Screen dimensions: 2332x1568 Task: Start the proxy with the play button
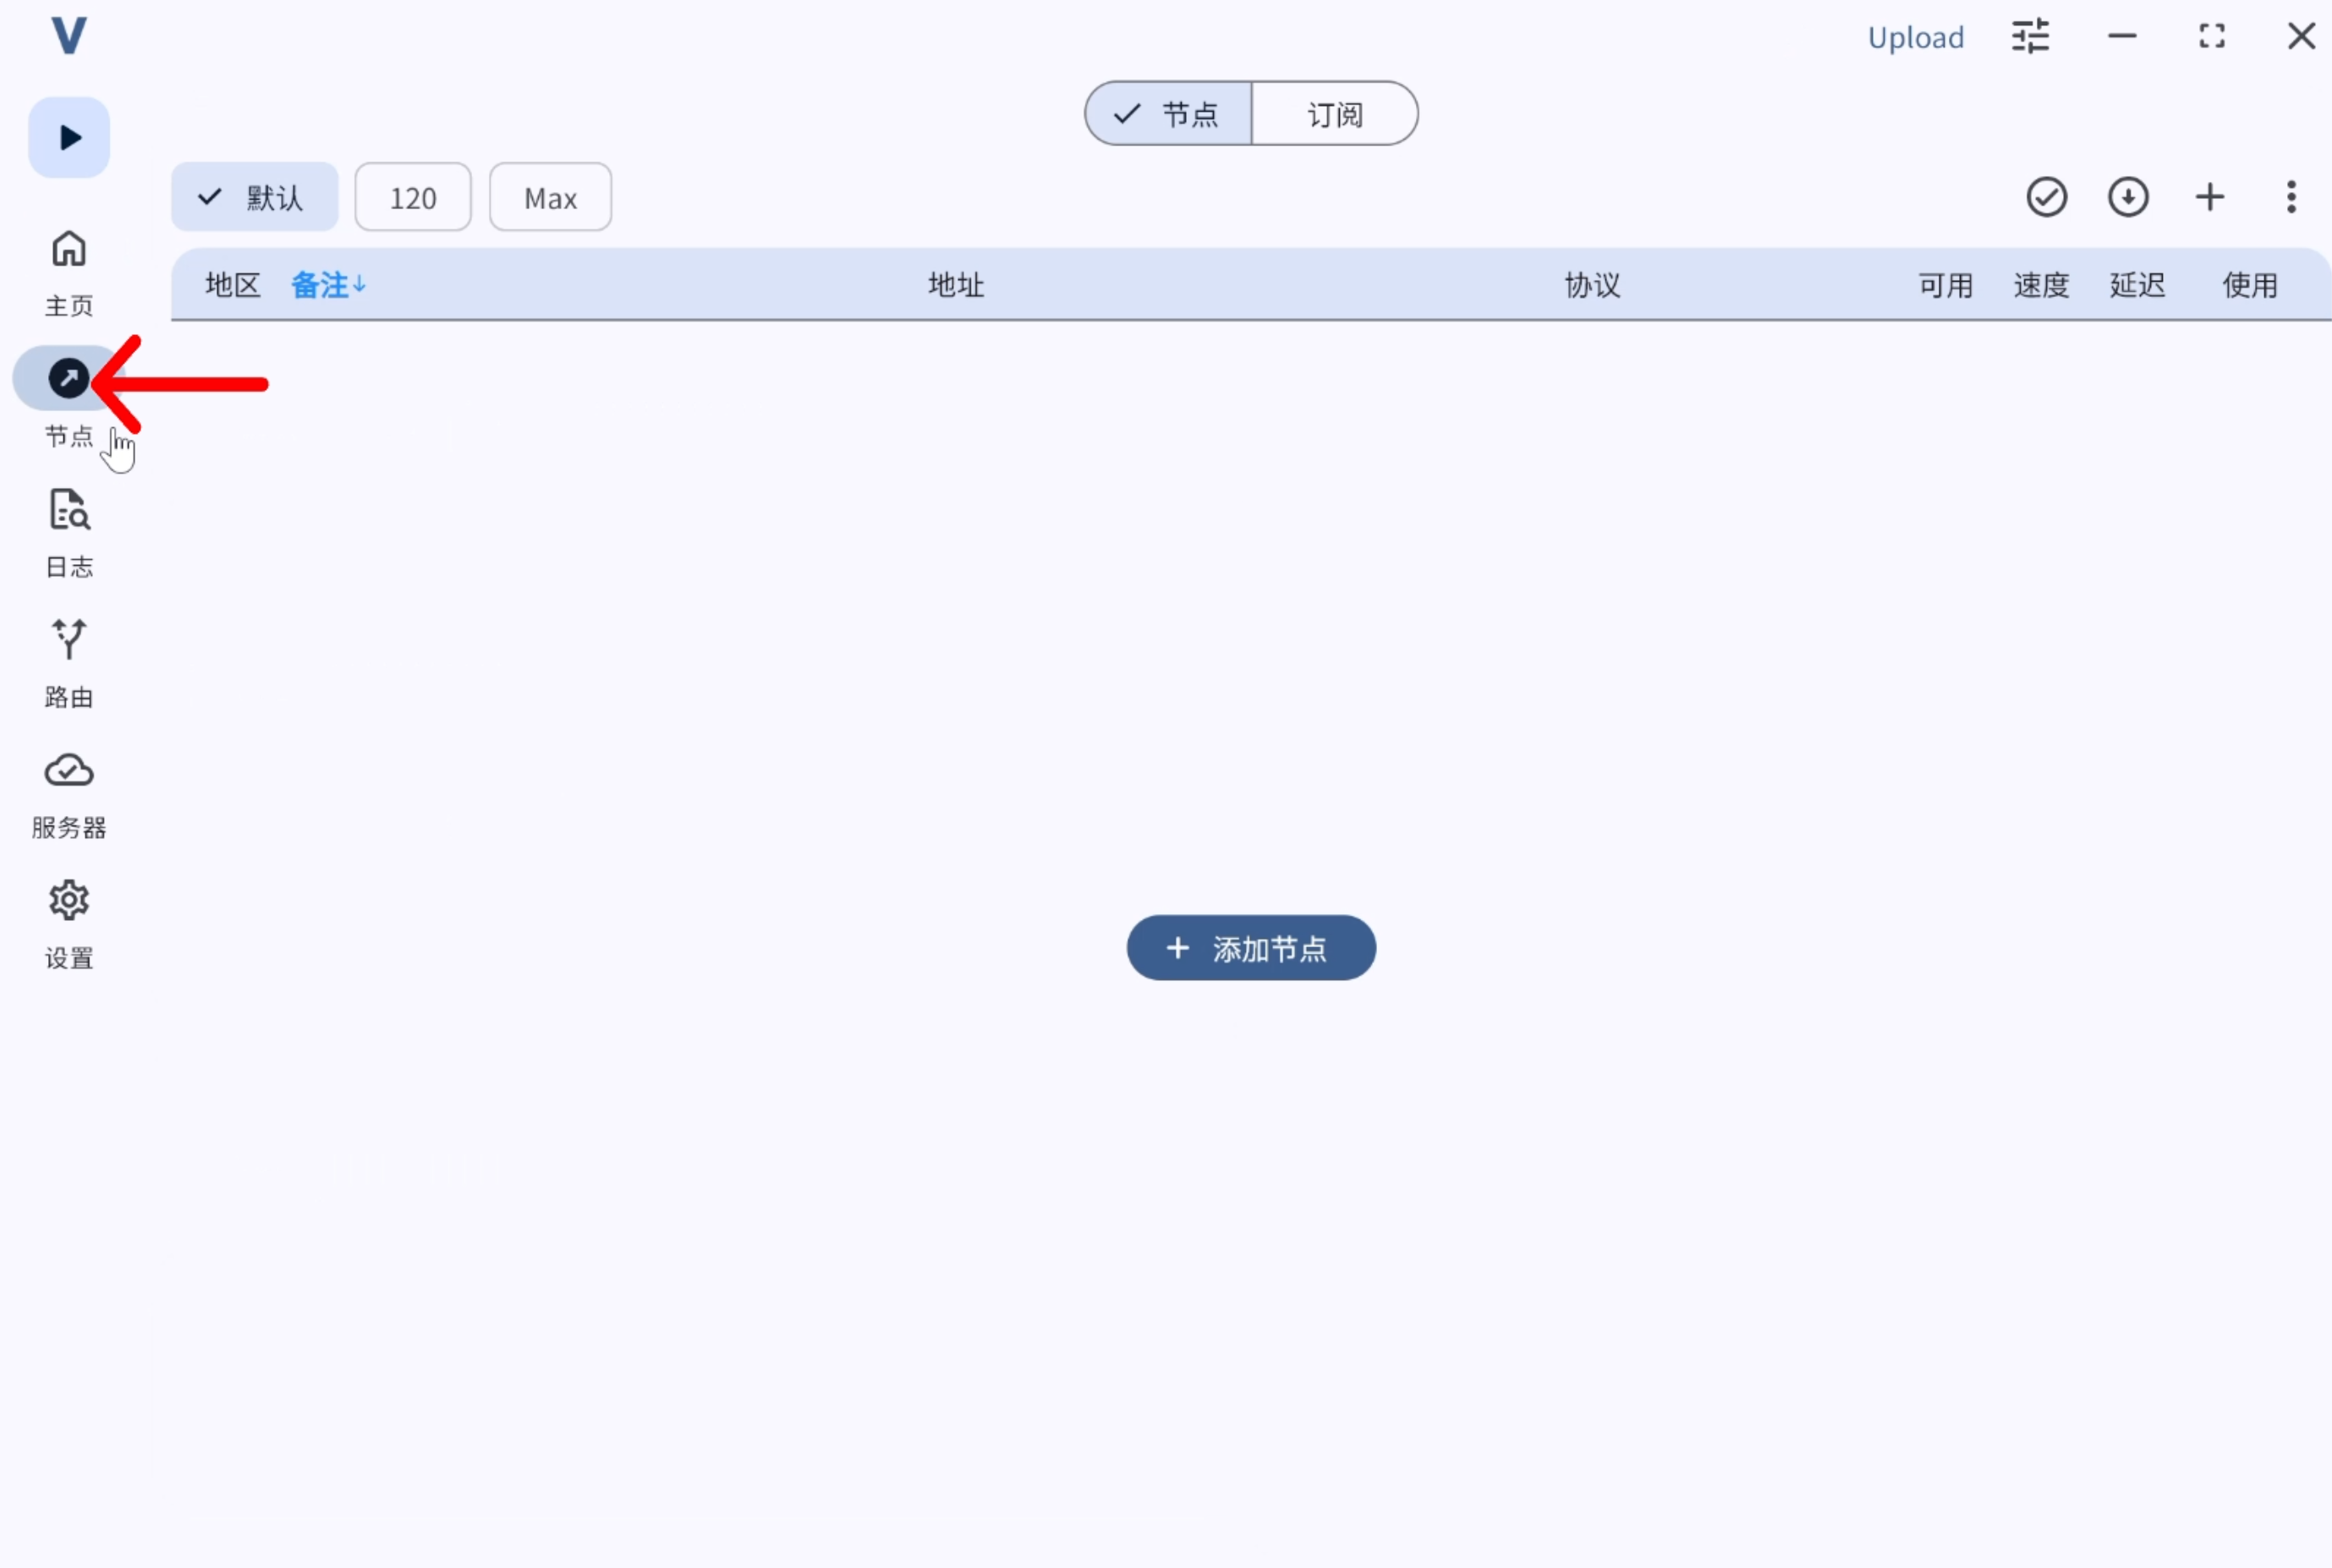point(69,138)
